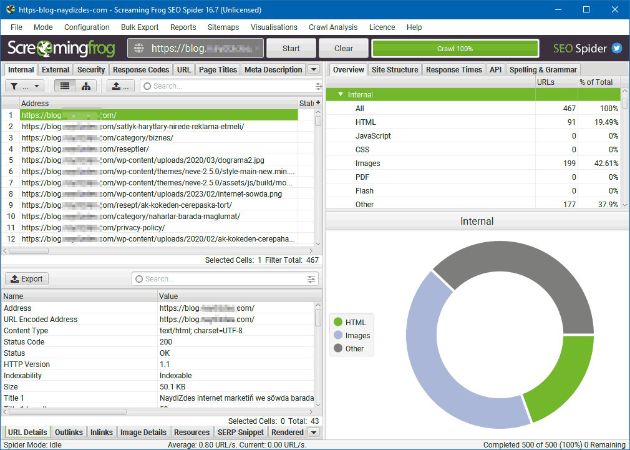Clear the URL with the X icon
Viewport: 630px width, 450px height.
point(257,48)
